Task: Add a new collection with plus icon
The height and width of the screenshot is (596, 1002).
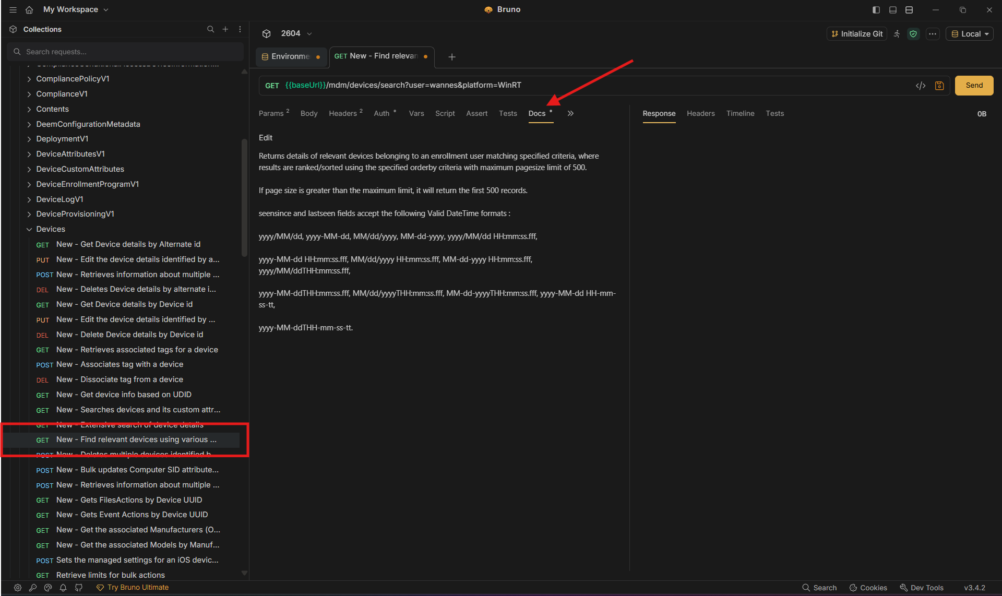Action: point(225,29)
